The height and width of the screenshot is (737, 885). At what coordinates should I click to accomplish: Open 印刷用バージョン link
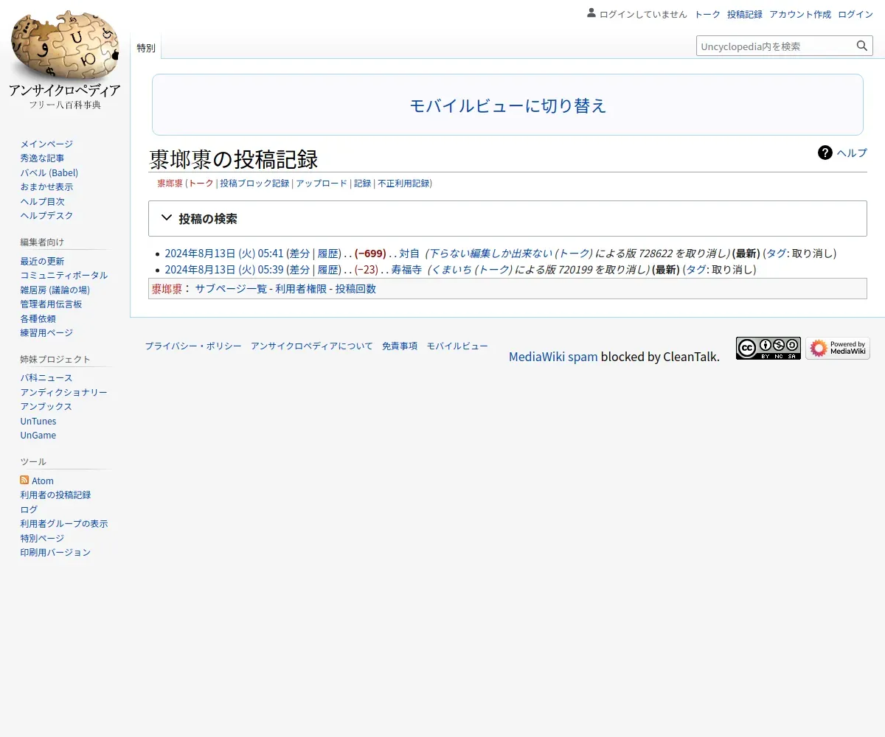click(x=55, y=552)
